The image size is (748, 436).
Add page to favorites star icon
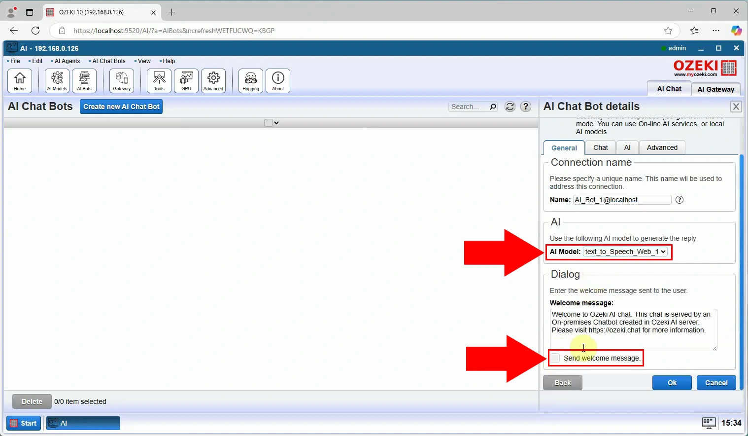pos(668,31)
